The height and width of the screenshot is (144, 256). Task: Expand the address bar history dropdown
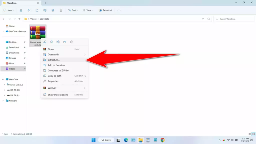click(x=203, y=19)
